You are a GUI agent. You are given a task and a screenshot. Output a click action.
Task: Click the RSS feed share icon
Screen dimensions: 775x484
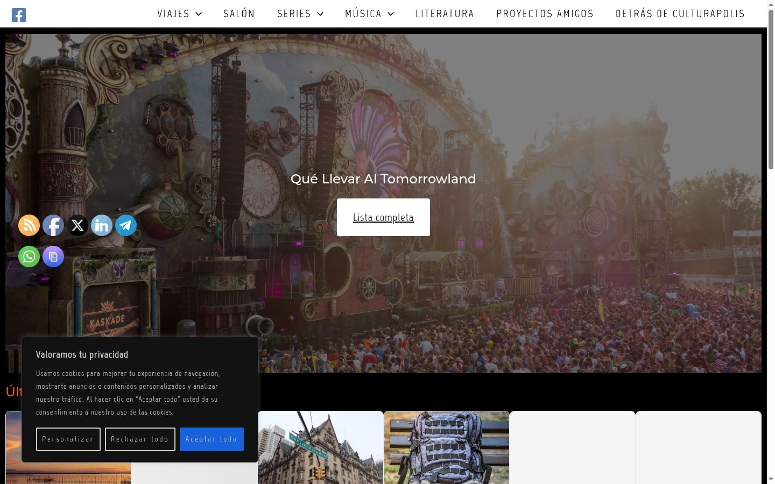tap(29, 225)
